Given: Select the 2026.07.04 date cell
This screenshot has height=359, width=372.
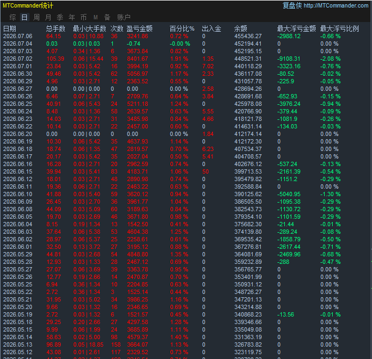Looking at the screenshot, I should point(18,44).
